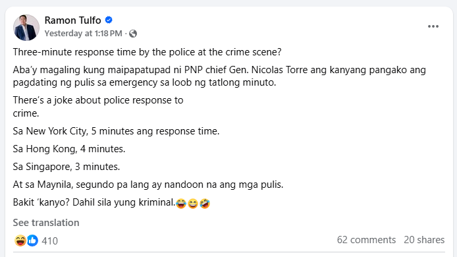View the 20 shares

pos(424,240)
